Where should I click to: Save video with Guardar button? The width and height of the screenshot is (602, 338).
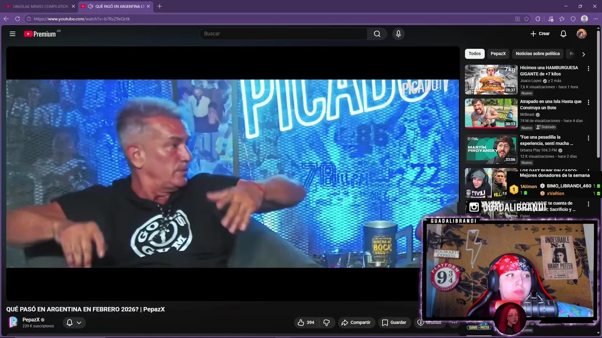pyautogui.click(x=394, y=323)
